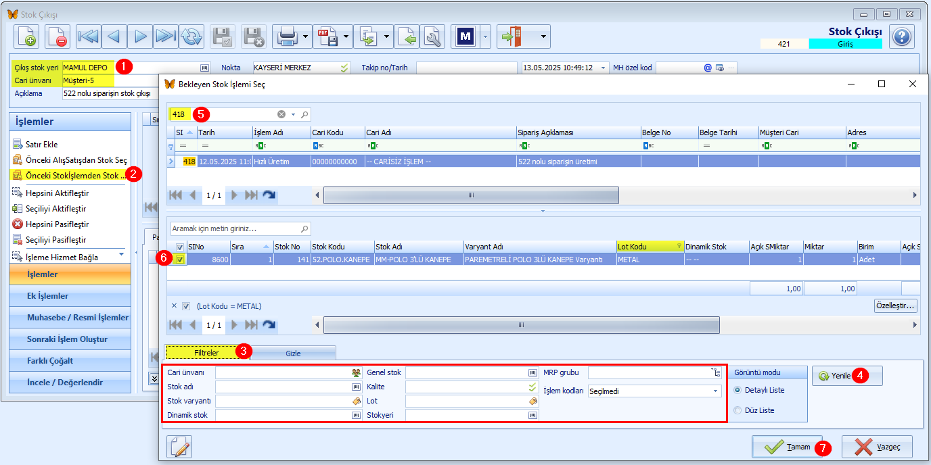Open copy documents dropdown arrow
Screen dimensions: 931x465
coord(388,36)
